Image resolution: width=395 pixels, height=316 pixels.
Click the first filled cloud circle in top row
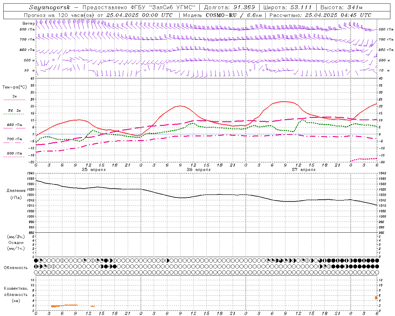click(x=36, y=261)
